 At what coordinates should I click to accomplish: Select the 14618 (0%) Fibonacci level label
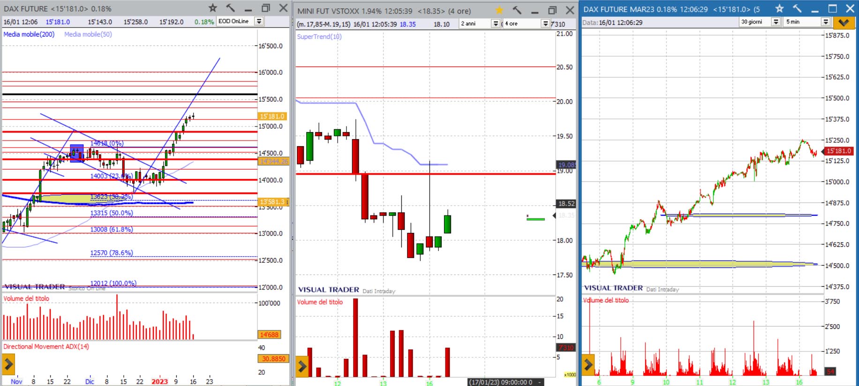coord(107,143)
